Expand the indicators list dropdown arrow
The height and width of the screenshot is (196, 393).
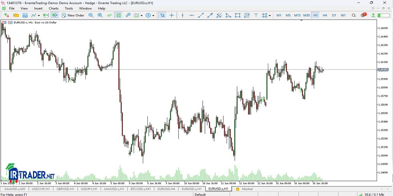tap(141, 15)
